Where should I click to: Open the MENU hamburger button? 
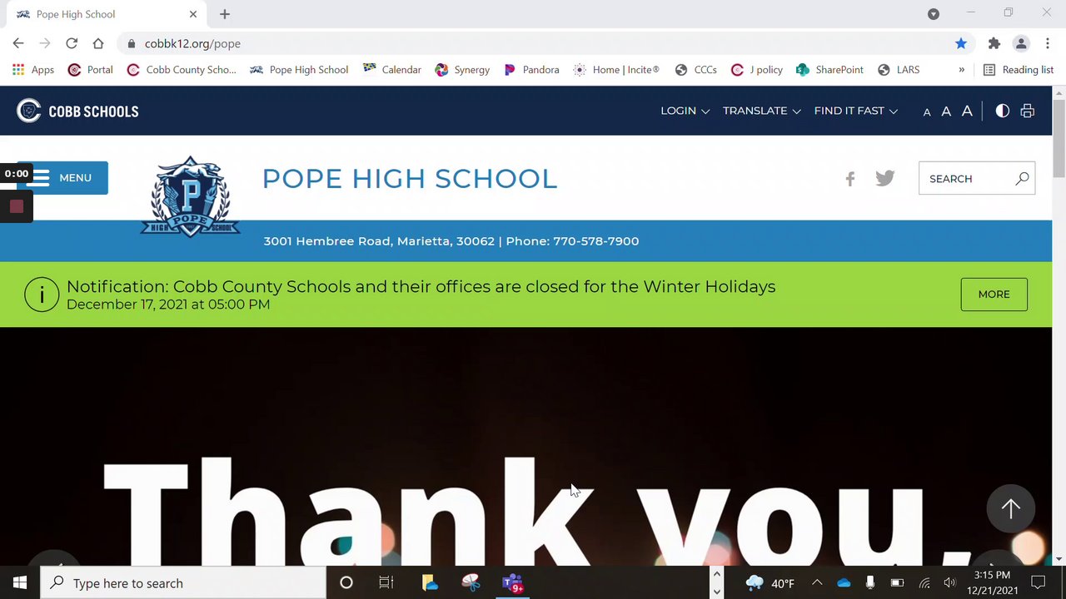click(62, 178)
